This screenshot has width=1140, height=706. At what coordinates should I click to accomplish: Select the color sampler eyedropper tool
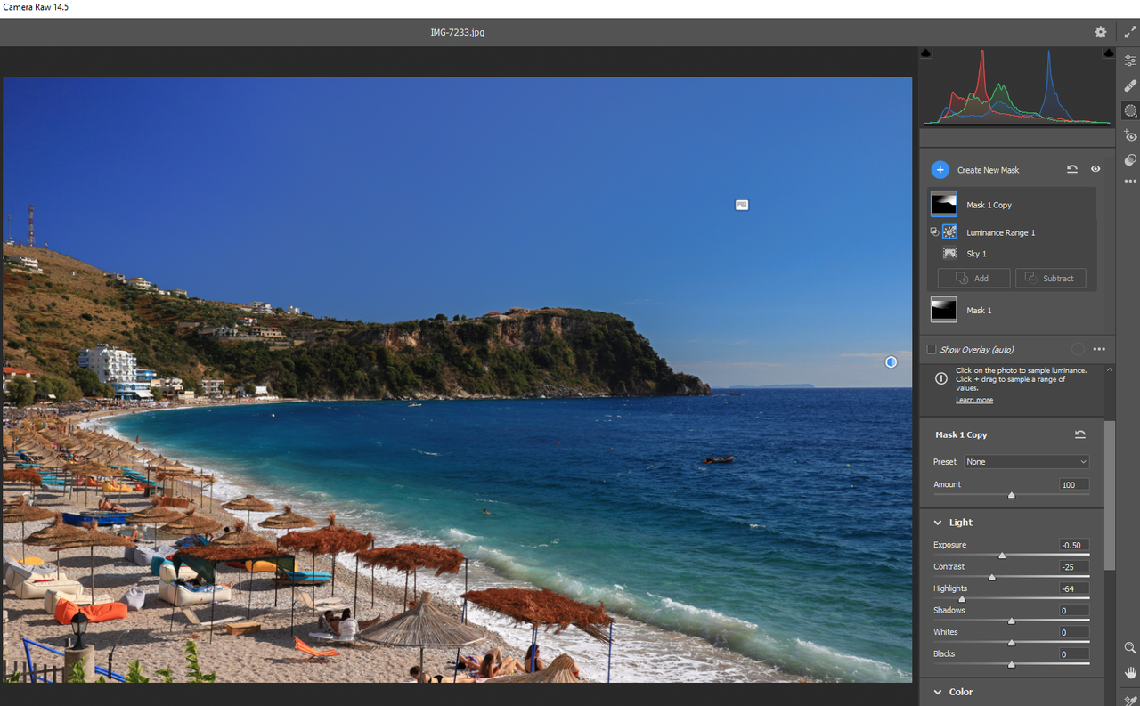[1130, 700]
